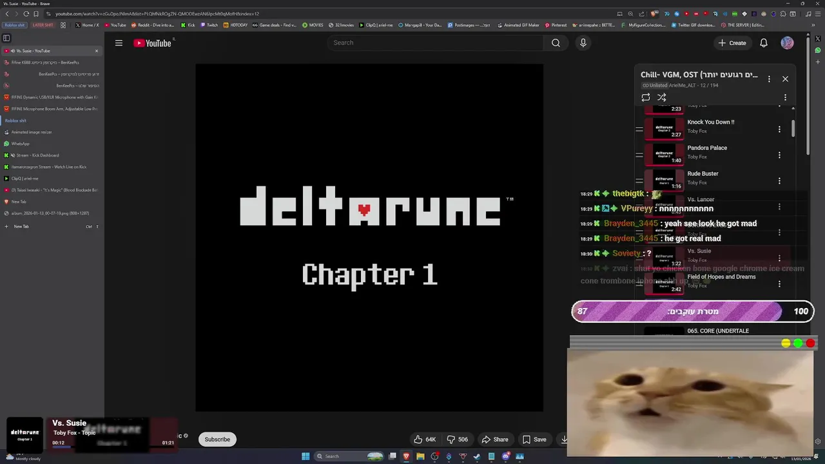Screen dimensions: 825x464
Task: Open options for Knock You Down !!
Action: point(779,130)
